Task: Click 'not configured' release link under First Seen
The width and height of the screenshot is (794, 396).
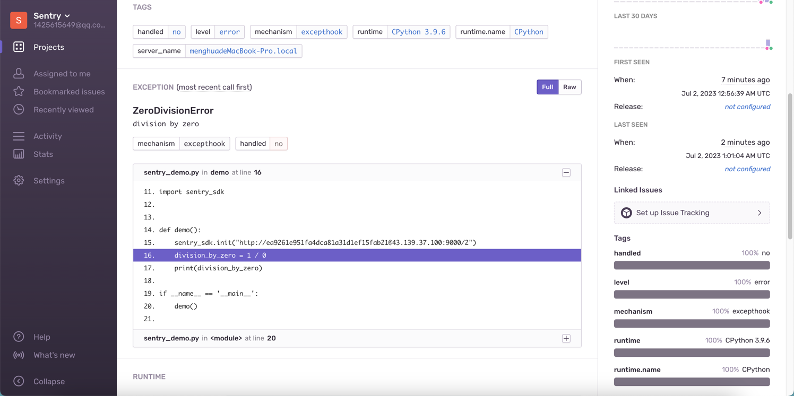Action: pyautogui.click(x=747, y=107)
